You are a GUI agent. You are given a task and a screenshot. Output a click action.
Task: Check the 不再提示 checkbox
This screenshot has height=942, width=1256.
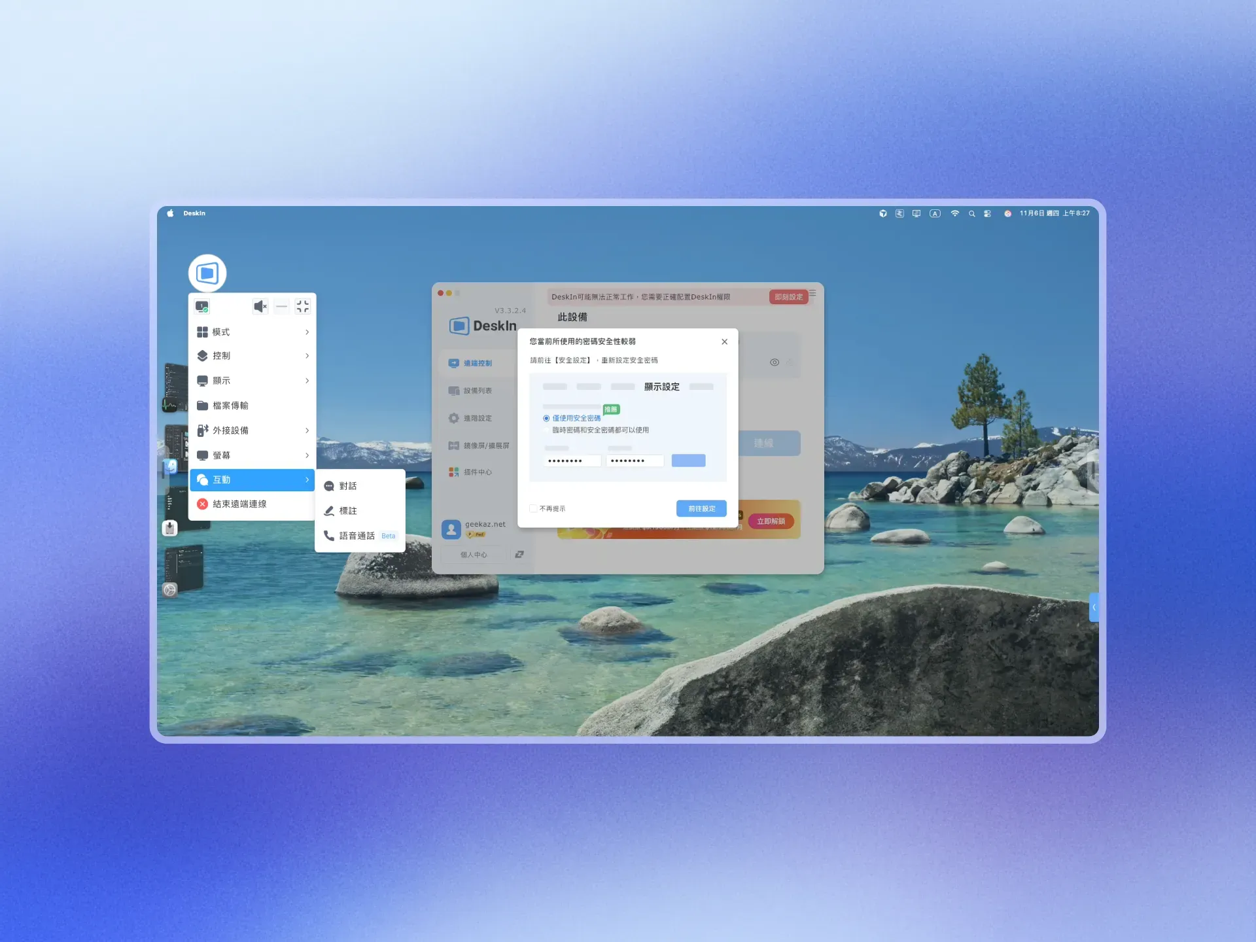click(533, 508)
